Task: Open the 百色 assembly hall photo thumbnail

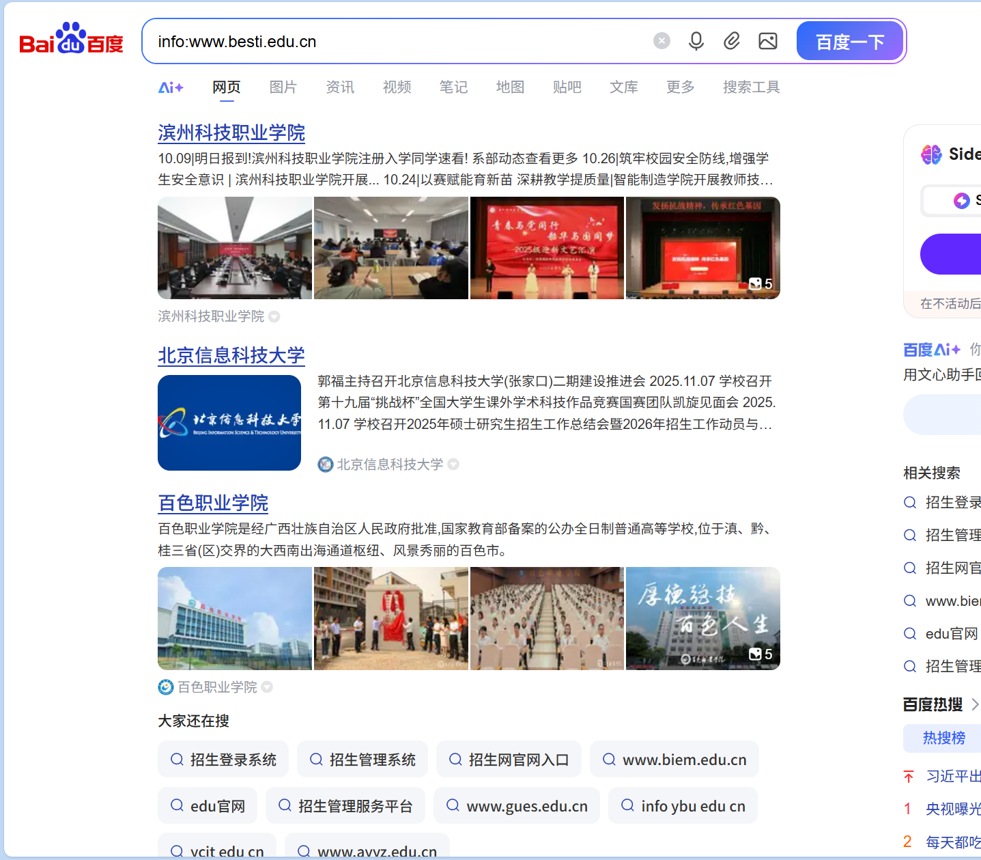Action: pos(547,618)
